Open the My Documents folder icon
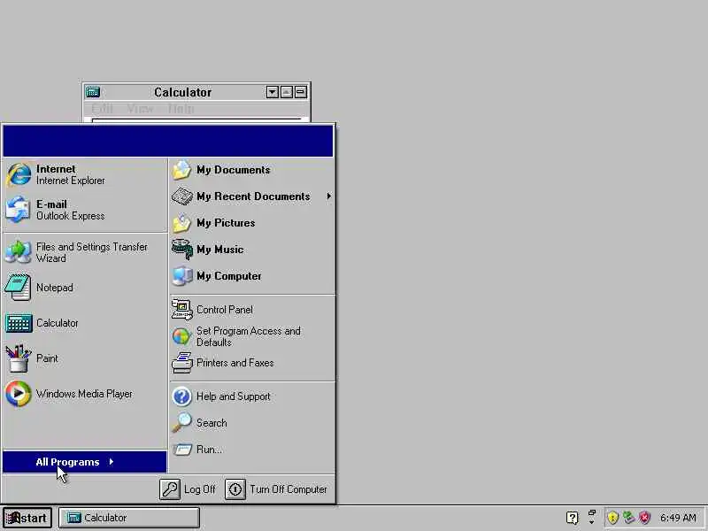This screenshot has height=531, width=708. pyautogui.click(x=182, y=170)
